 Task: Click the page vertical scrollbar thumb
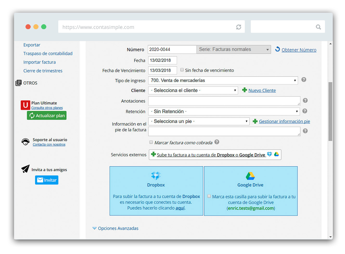click(x=330, y=111)
